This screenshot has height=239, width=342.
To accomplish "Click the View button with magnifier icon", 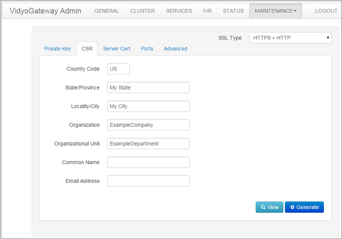I will (269, 207).
